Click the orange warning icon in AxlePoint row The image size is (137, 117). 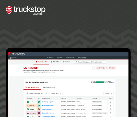(x=28, y=106)
